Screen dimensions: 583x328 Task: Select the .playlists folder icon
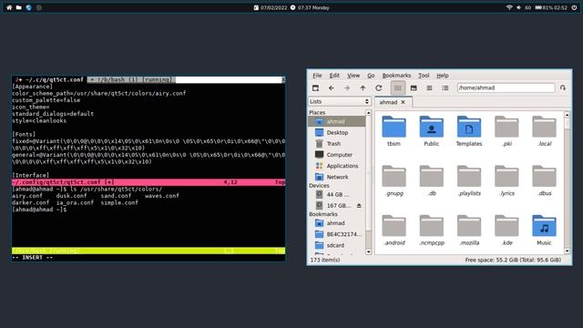click(469, 176)
